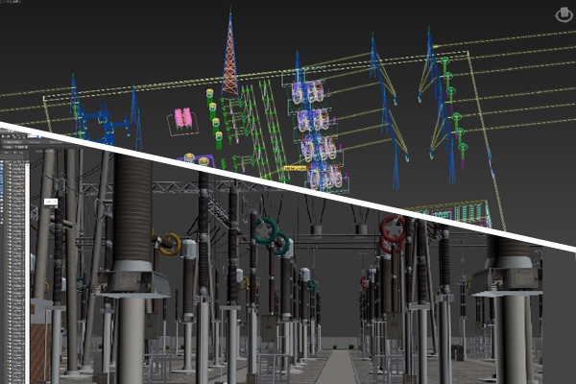
Task: Pick the leftmost blue pylon in wireframe view
Action: pyautogui.click(x=73, y=101)
